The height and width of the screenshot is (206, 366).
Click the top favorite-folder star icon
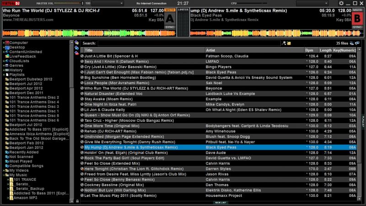pyautogui.click(x=76, y=43)
